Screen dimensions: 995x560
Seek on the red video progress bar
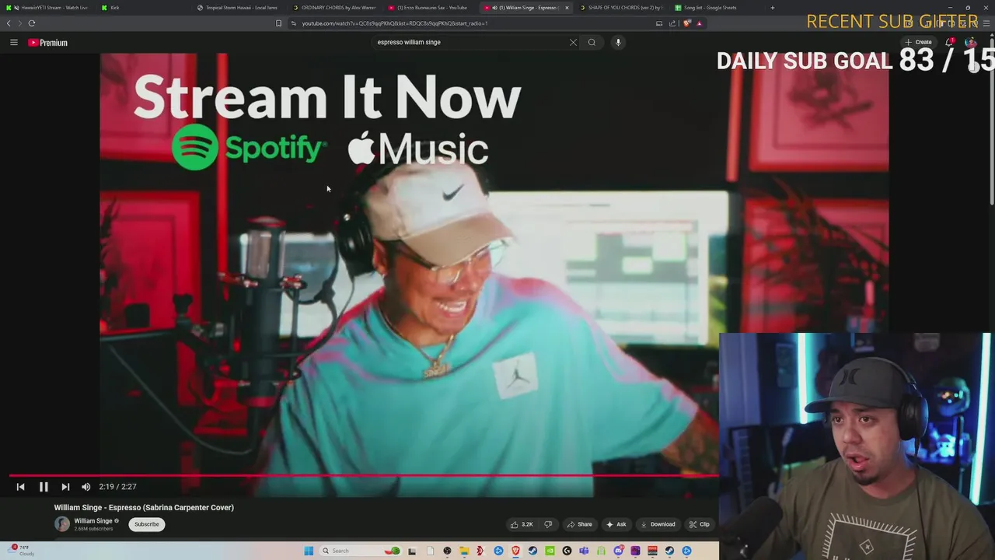364,474
